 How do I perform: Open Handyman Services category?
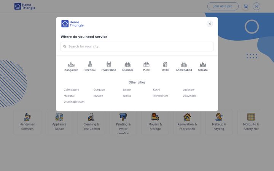pyautogui.click(x=27, y=122)
